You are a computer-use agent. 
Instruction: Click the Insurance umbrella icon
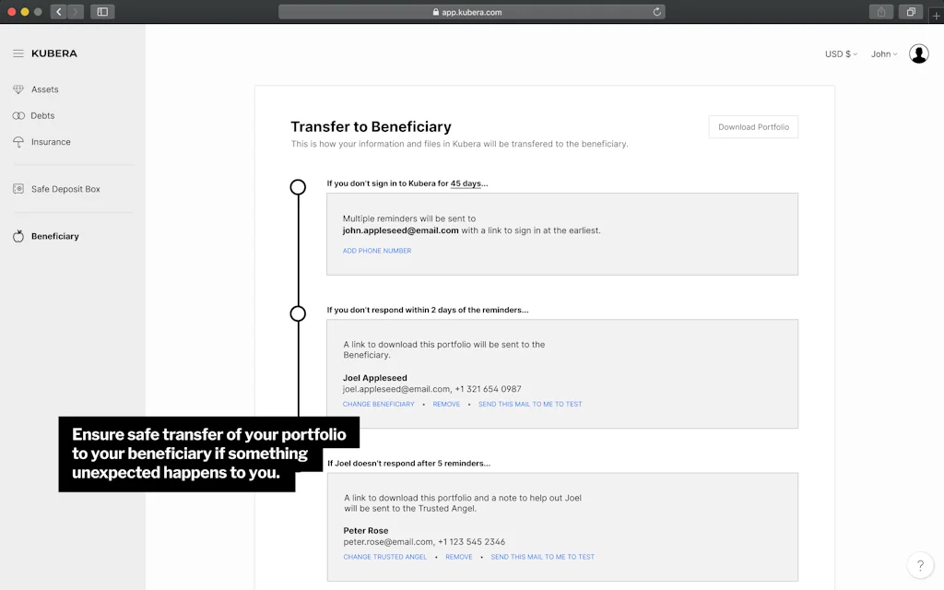coord(18,142)
